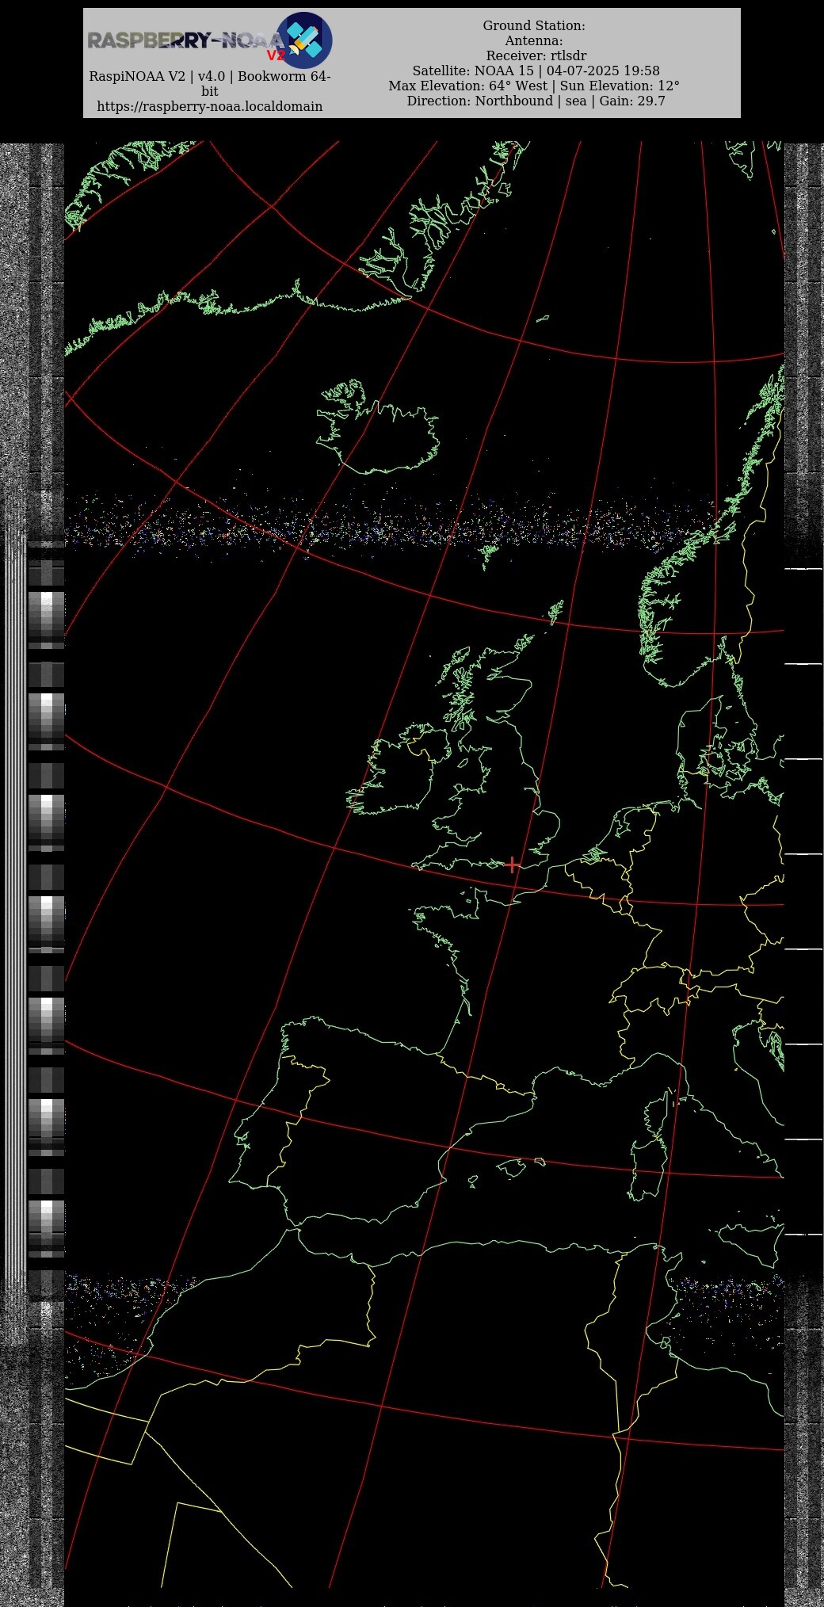
Task: Click the 'Direction: Northbound | sea | Gain: 29.7' line
Action: (536, 101)
